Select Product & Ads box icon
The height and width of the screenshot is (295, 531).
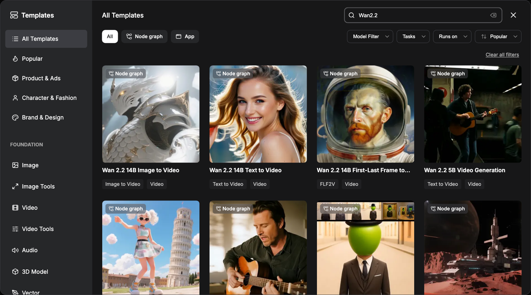(x=15, y=78)
